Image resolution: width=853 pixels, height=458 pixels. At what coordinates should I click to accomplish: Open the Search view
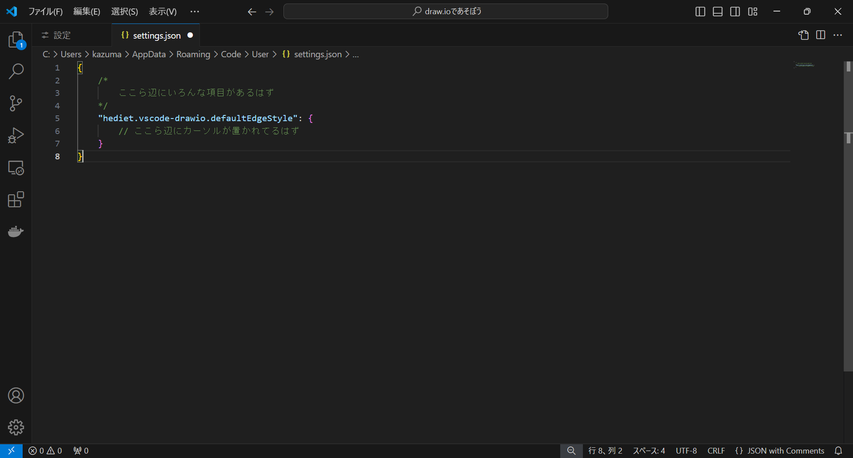[x=16, y=71]
